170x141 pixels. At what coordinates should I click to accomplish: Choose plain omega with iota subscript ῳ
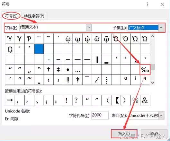coord(77,39)
